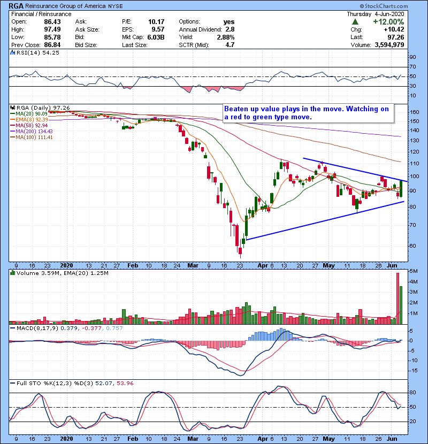Click the MACD(8,17,9) indicator label
The width and height of the screenshot is (428, 444).
coord(37,328)
